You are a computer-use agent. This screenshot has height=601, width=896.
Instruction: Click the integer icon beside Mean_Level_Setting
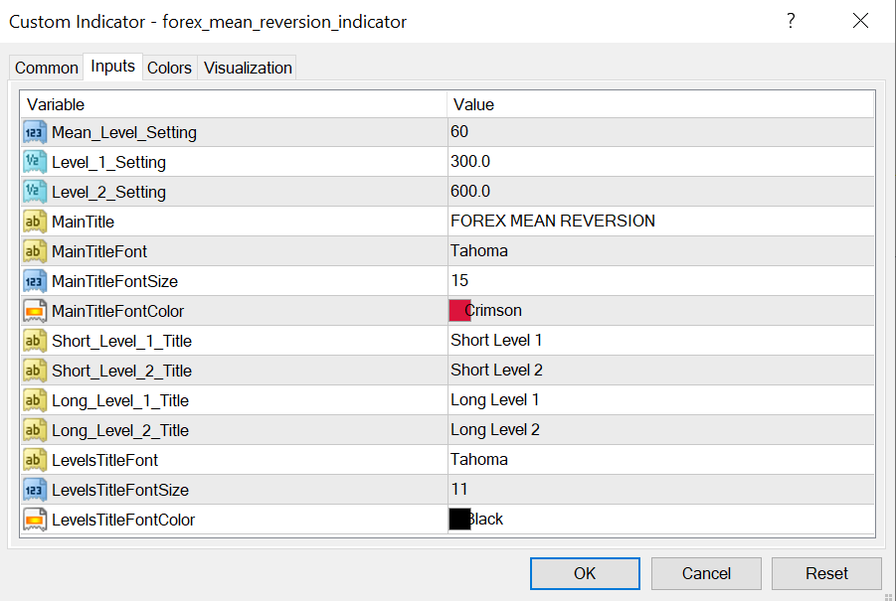tap(35, 132)
